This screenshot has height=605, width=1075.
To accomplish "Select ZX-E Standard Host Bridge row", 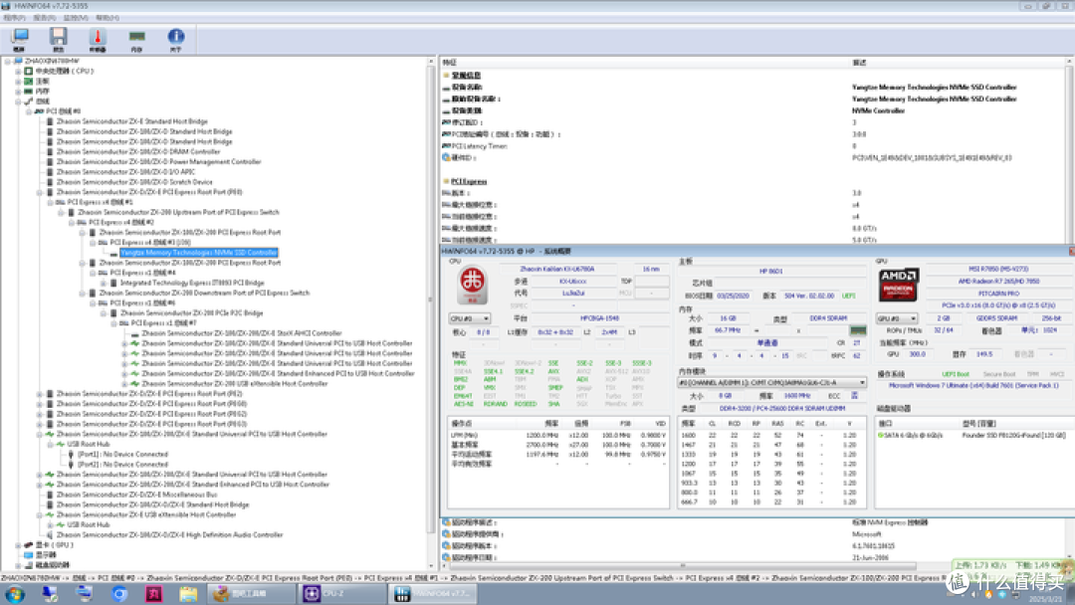I will coord(131,121).
